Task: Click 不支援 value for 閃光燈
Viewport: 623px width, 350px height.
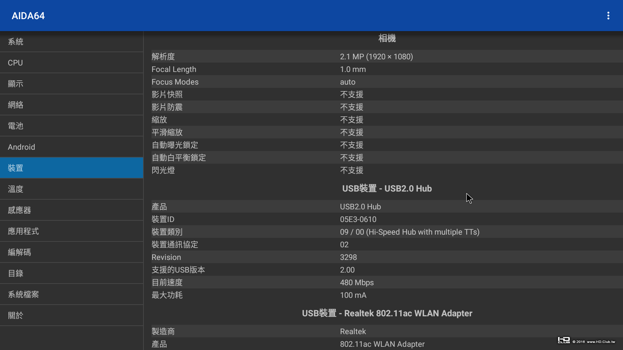Action: click(x=352, y=170)
